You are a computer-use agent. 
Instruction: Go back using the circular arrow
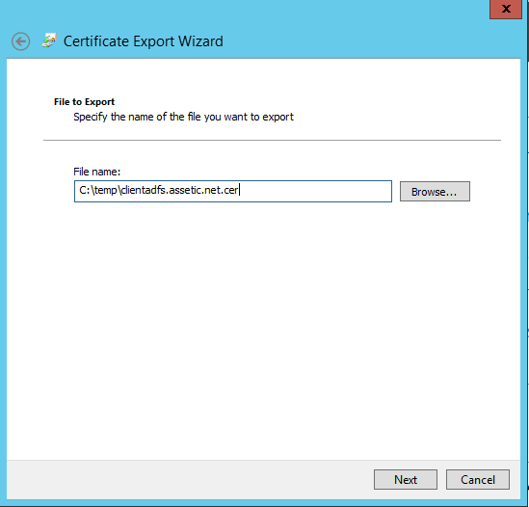click(x=20, y=41)
